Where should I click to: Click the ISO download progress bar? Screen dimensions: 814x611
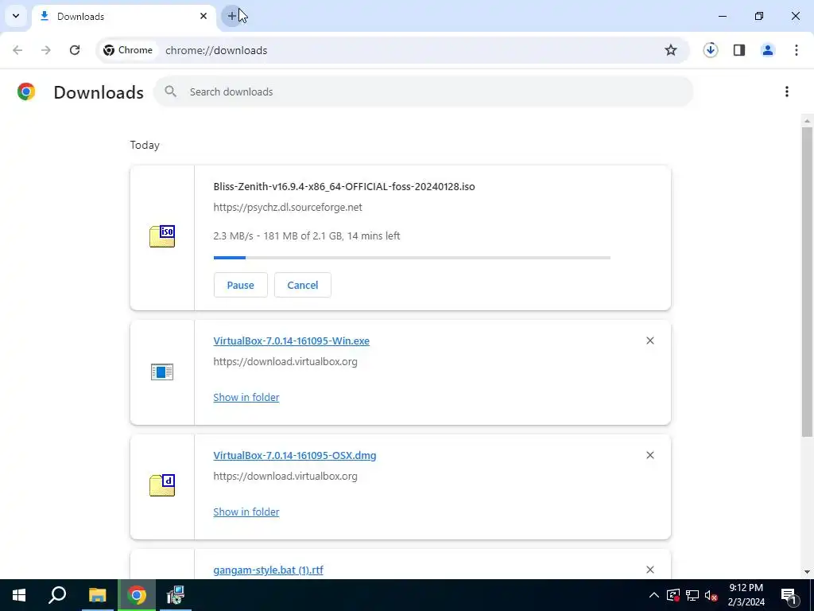tap(412, 258)
